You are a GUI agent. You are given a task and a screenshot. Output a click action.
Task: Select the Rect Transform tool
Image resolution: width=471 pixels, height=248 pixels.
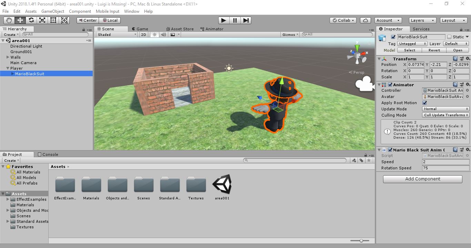(53, 20)
